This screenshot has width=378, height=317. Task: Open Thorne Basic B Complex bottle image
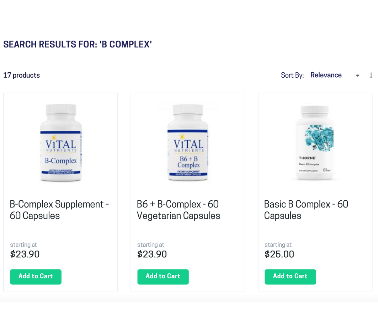(315, 142)
